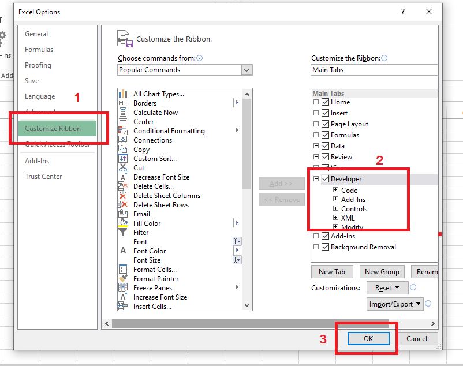
Task: Click info icon beside Import/Export button
Action: tap(428, 304)
